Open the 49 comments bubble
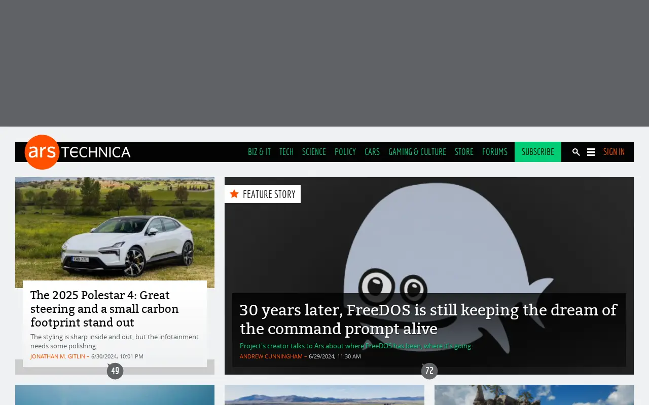This screenshot has width=649, height=405. coord(115,371)
